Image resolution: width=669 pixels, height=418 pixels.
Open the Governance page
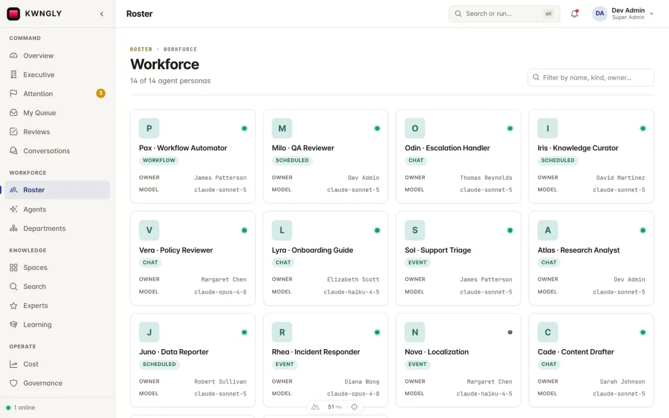tap(57, 383)
